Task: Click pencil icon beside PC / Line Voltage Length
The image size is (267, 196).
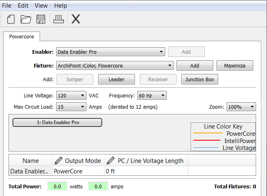Action: 111,160
